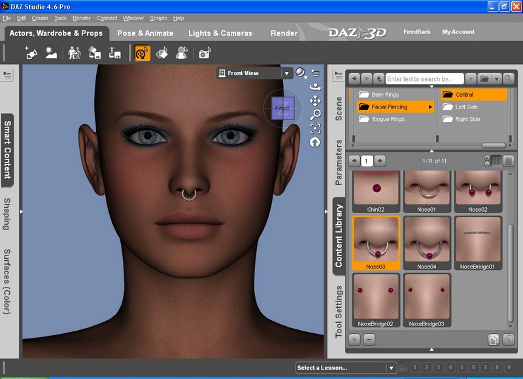Click the figures toolbar icon
The height and width of the screenshot is (379, 523).
click(x=75, y=53)
